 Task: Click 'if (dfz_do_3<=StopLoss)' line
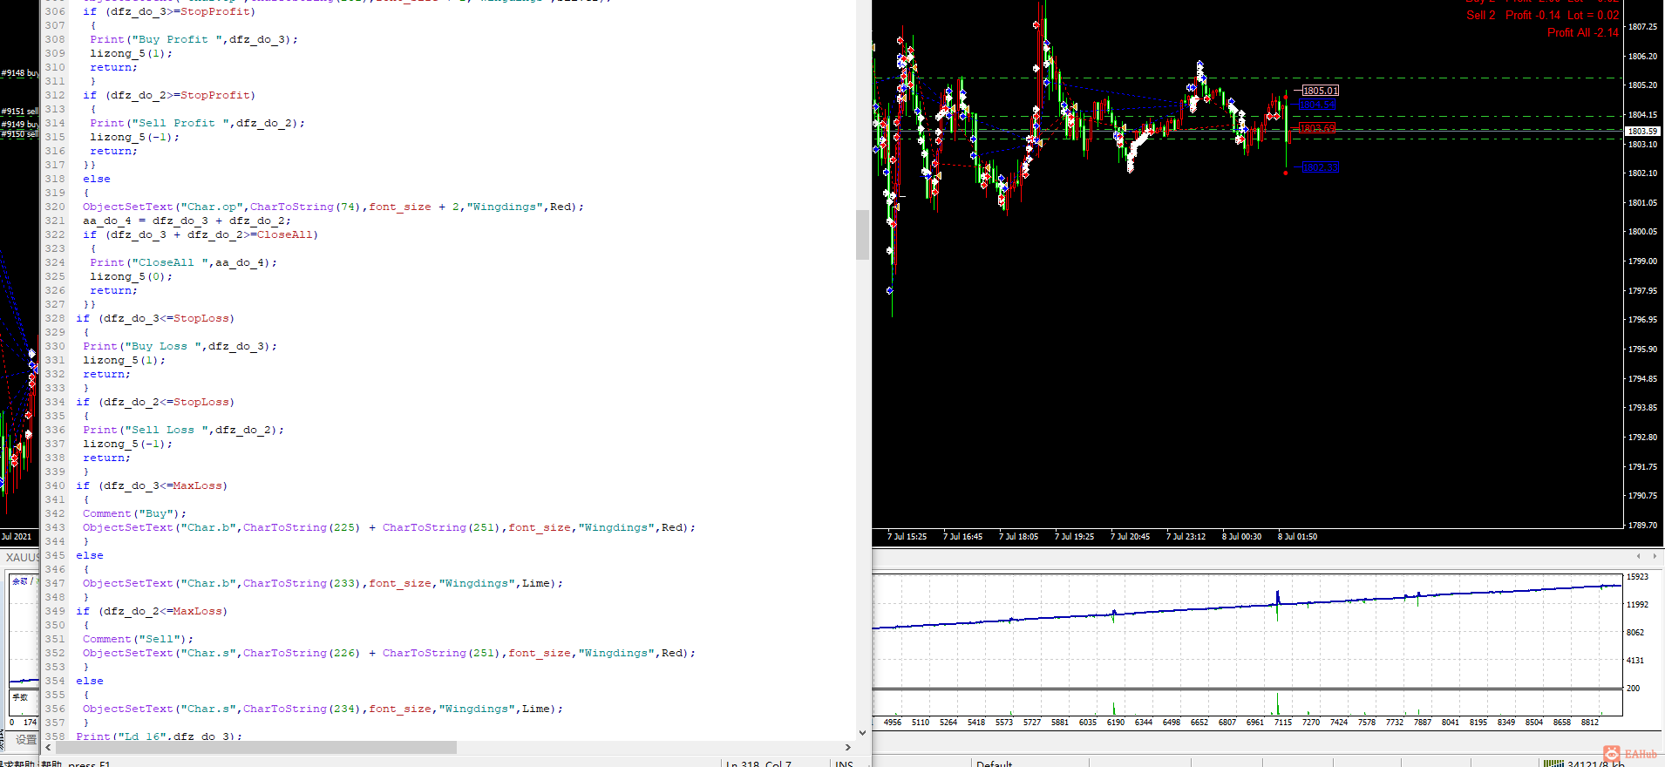pyautogui.click(x=155, y=318)
